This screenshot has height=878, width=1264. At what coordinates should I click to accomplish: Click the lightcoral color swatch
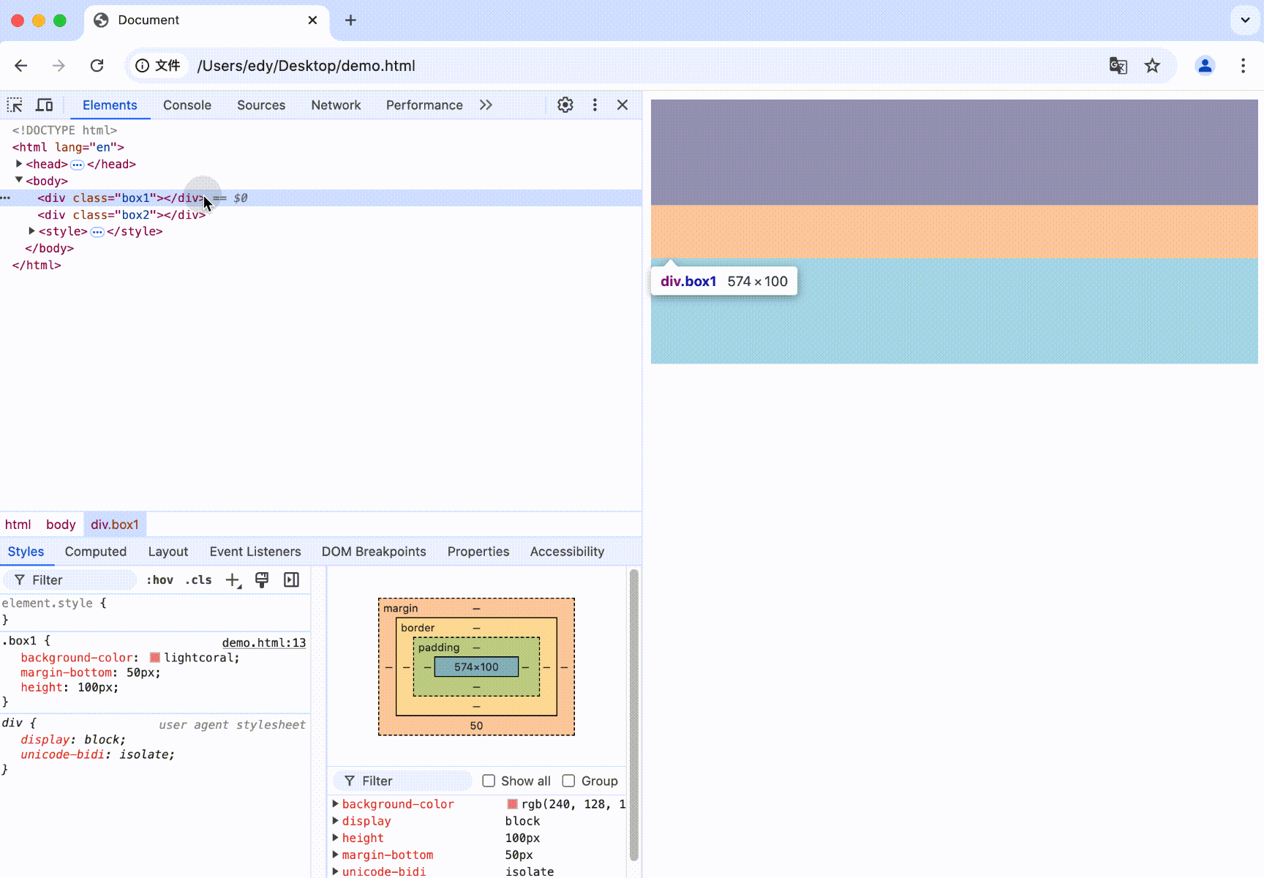click(154, 657)
